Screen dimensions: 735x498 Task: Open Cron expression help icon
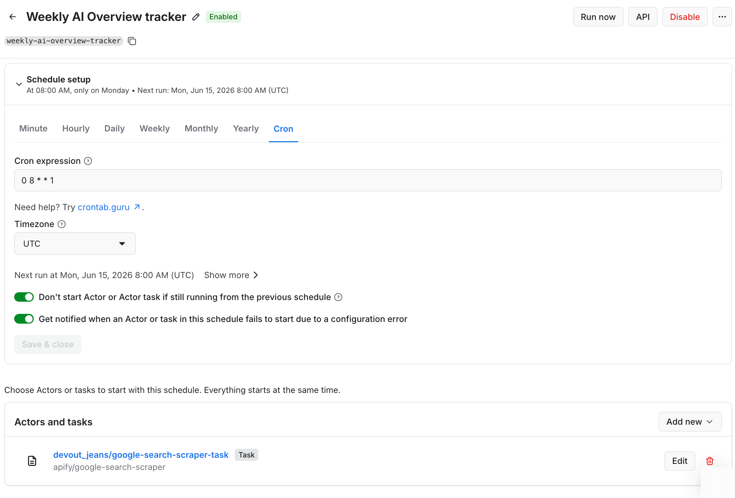[88, 161]
